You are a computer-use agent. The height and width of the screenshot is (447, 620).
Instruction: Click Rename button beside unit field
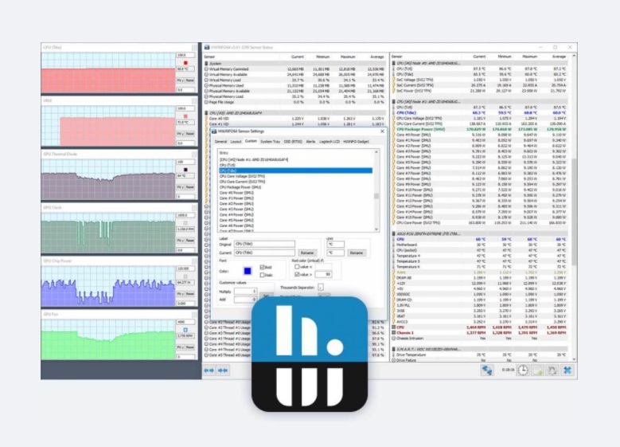[x=357, y=253]
